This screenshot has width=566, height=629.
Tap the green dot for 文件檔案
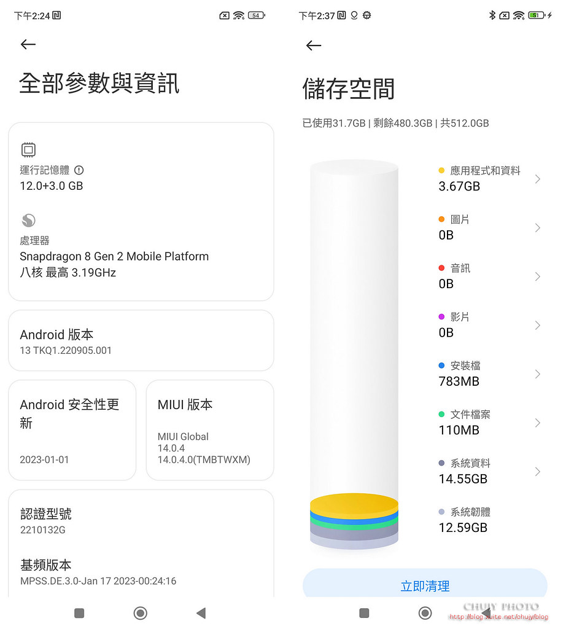(x=441, y=414)
